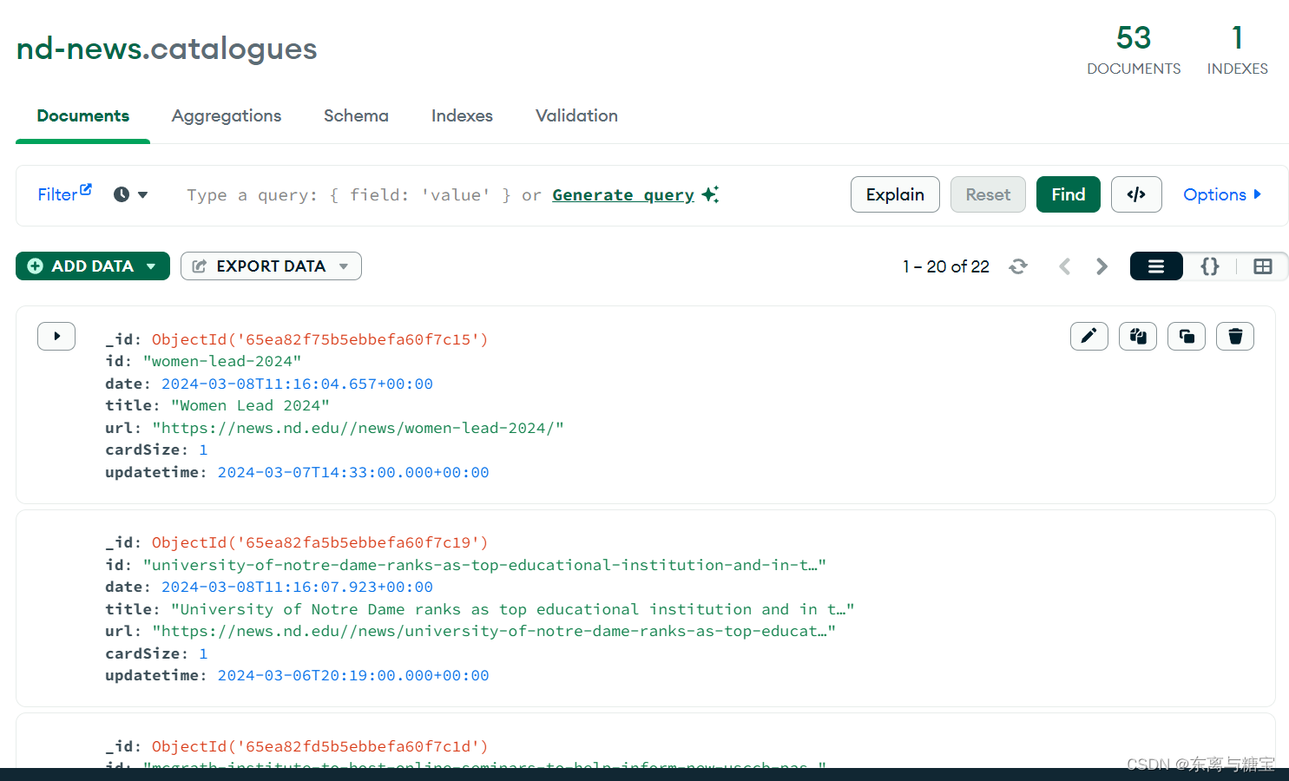1289x781 pixels.
Task: Select date value 2024-03-08T11:16:07.923+00:00
Action: [297, 587]
